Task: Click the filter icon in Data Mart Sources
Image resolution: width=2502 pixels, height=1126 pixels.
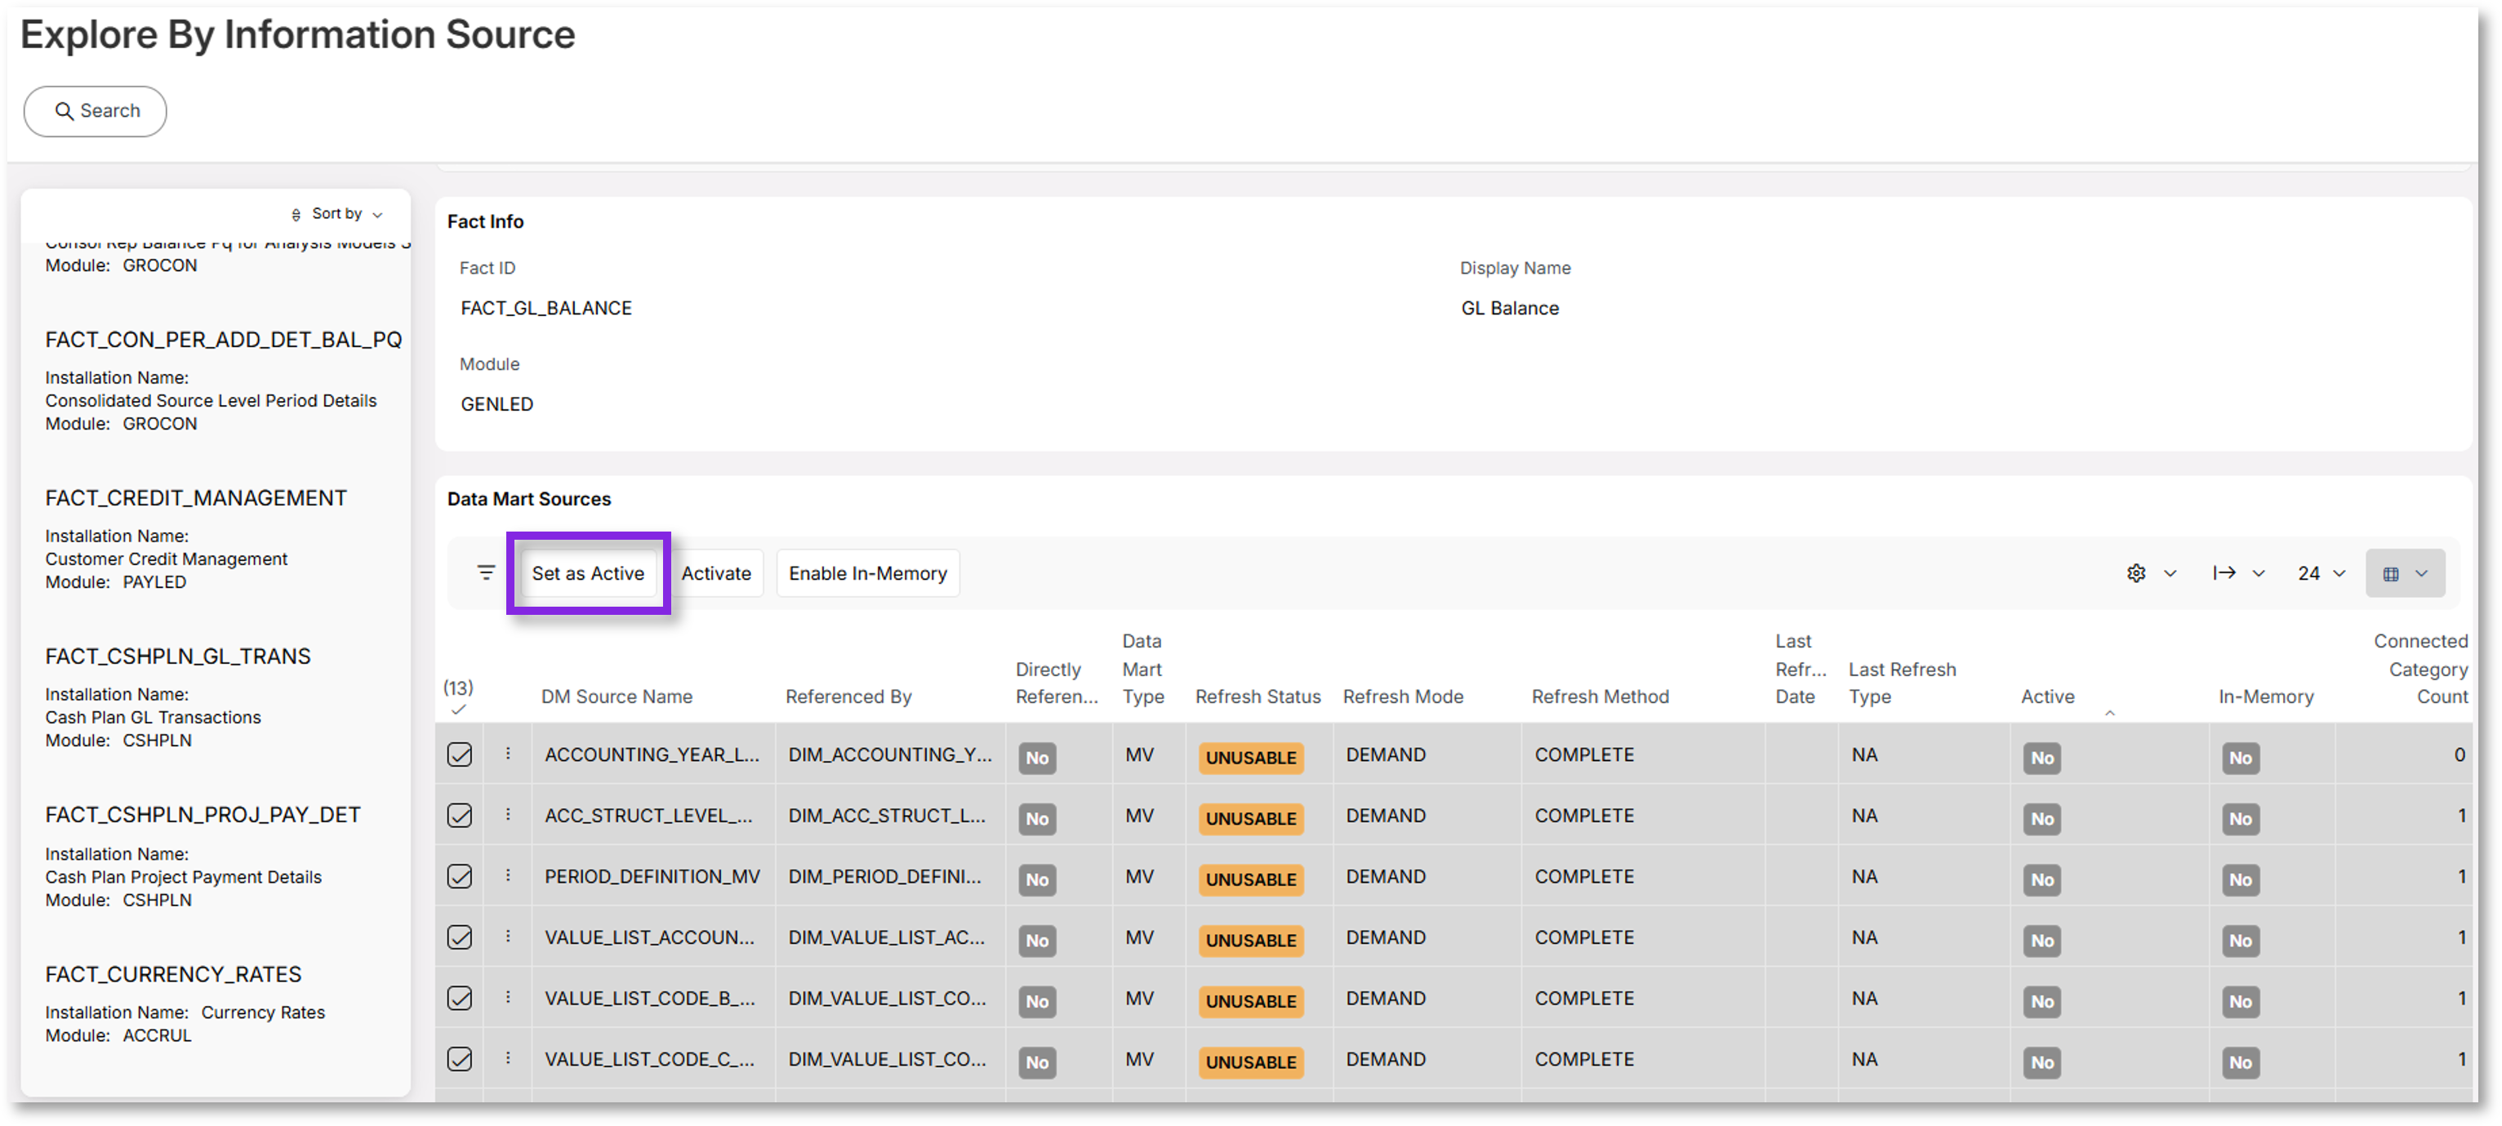Action: point(486,573)
